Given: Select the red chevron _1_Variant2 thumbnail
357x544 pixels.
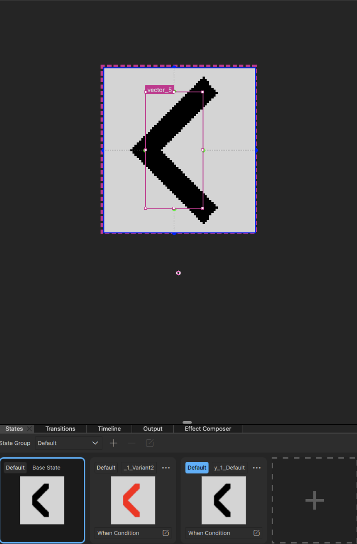Looking at the screenshot, I should 133,500.
